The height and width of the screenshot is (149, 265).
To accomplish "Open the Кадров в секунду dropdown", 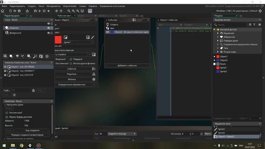I will coord(122,134).
